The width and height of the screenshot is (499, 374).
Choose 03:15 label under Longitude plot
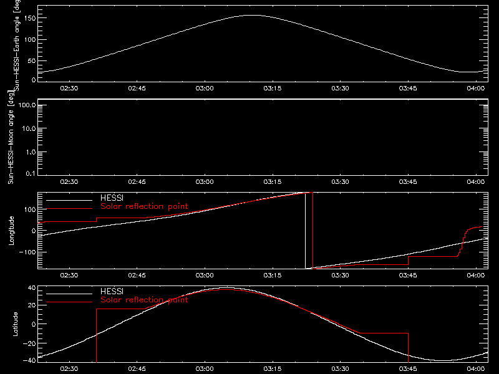[273, 275]
